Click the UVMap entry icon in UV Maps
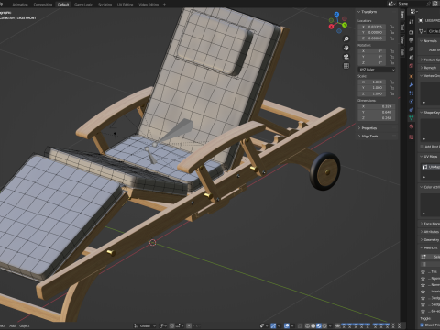This screenshot has width=440, height=330. [x=424, y=167]
